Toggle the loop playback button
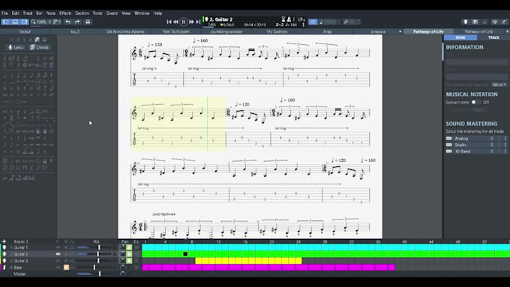 [x=313, y=22]
